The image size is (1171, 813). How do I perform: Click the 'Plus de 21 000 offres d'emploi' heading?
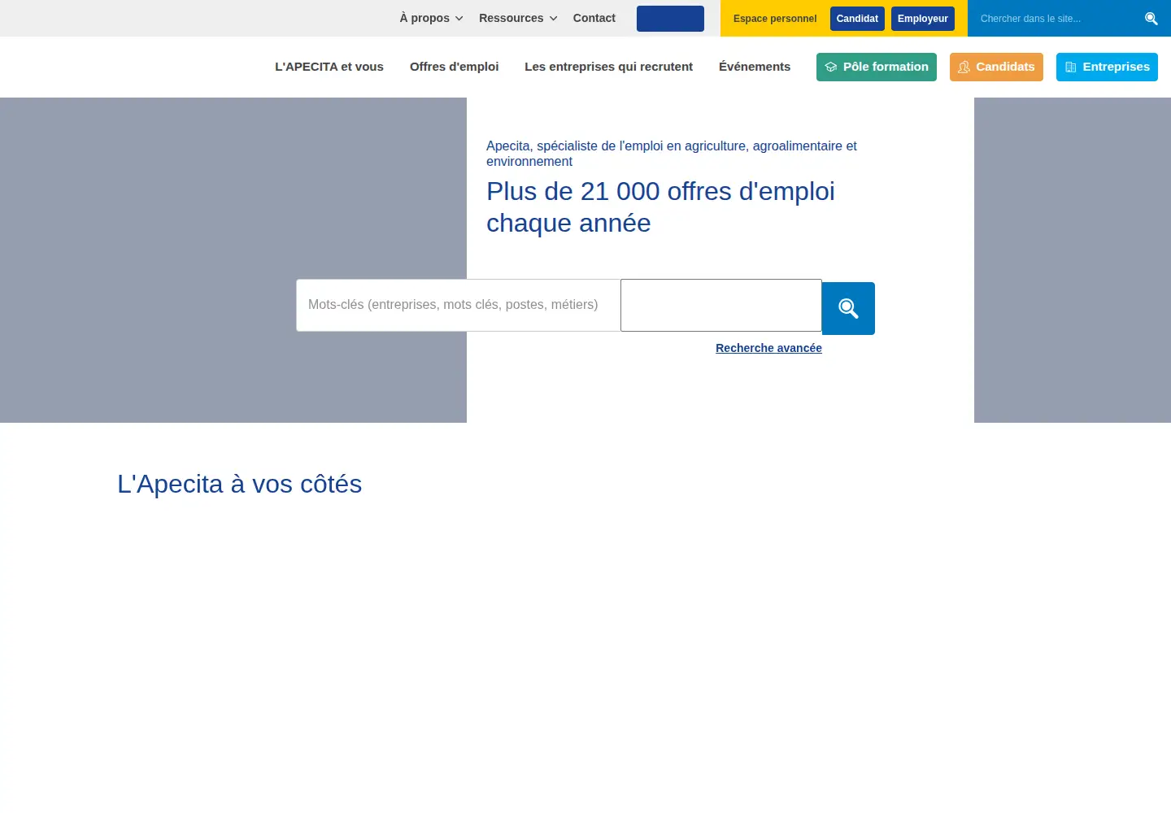[660, 207]
